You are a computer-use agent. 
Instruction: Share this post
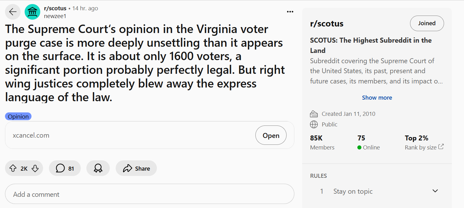pyautogui.click(x=136, y=168)
